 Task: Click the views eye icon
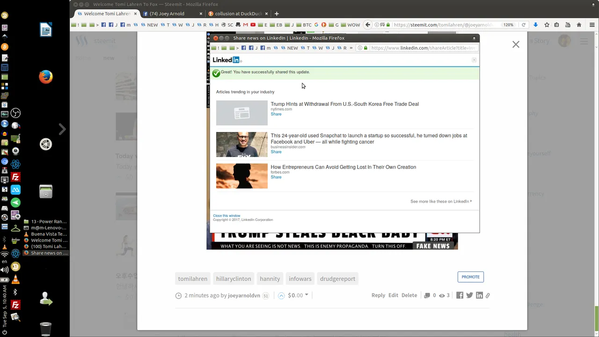(x=441, y=295)
